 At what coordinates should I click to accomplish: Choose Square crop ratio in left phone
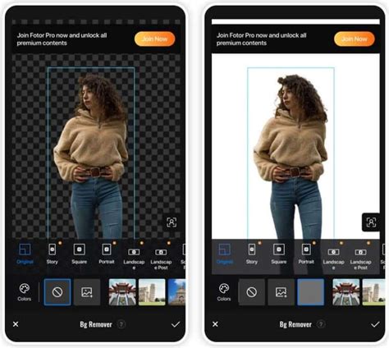pyautogui.click(x=80, y=254)
